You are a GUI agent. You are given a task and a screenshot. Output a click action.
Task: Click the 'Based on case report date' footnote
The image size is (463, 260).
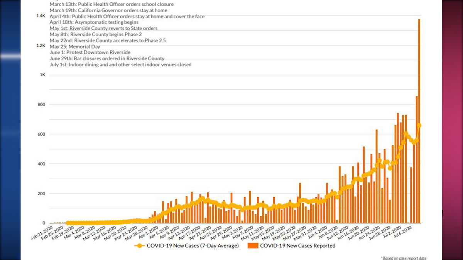tap(404, 258)
